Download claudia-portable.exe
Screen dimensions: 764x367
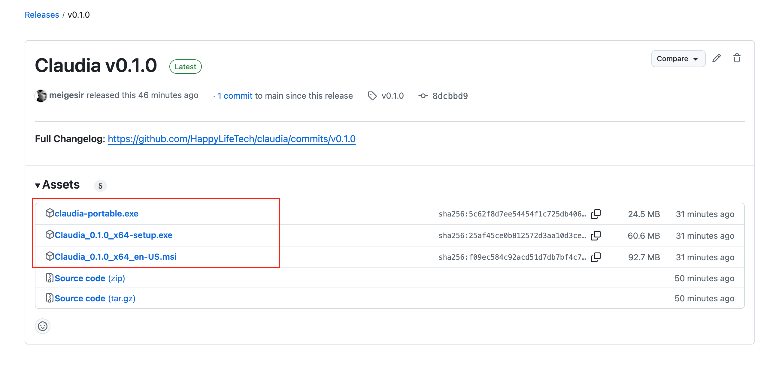pos(96,213)
